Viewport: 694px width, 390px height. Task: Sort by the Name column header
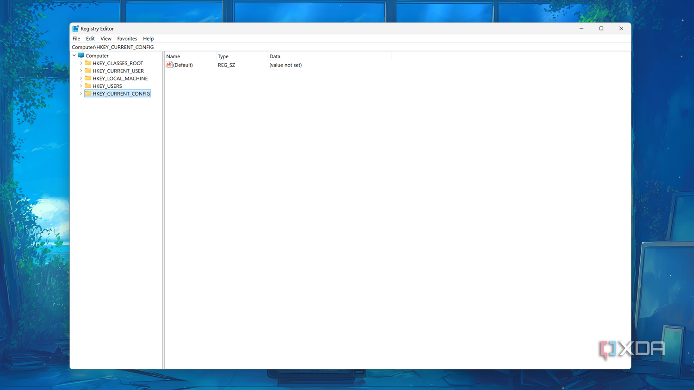[190, 56]
